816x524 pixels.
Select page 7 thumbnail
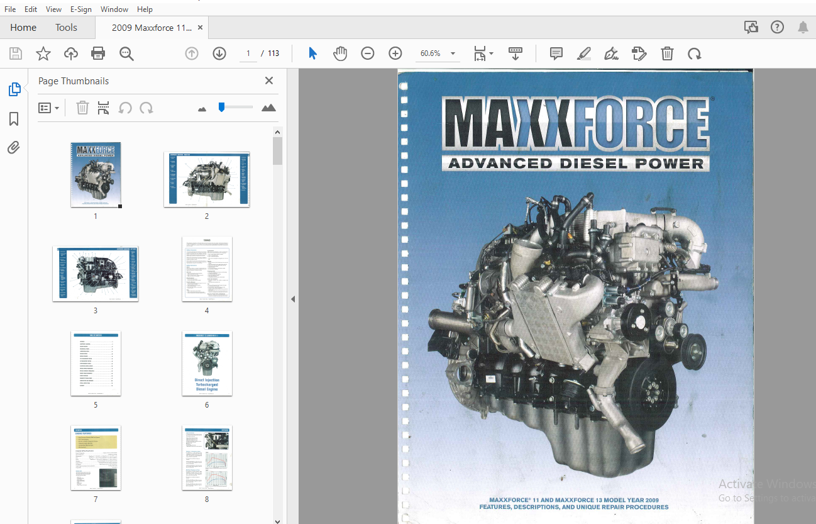tap(96, 458)
